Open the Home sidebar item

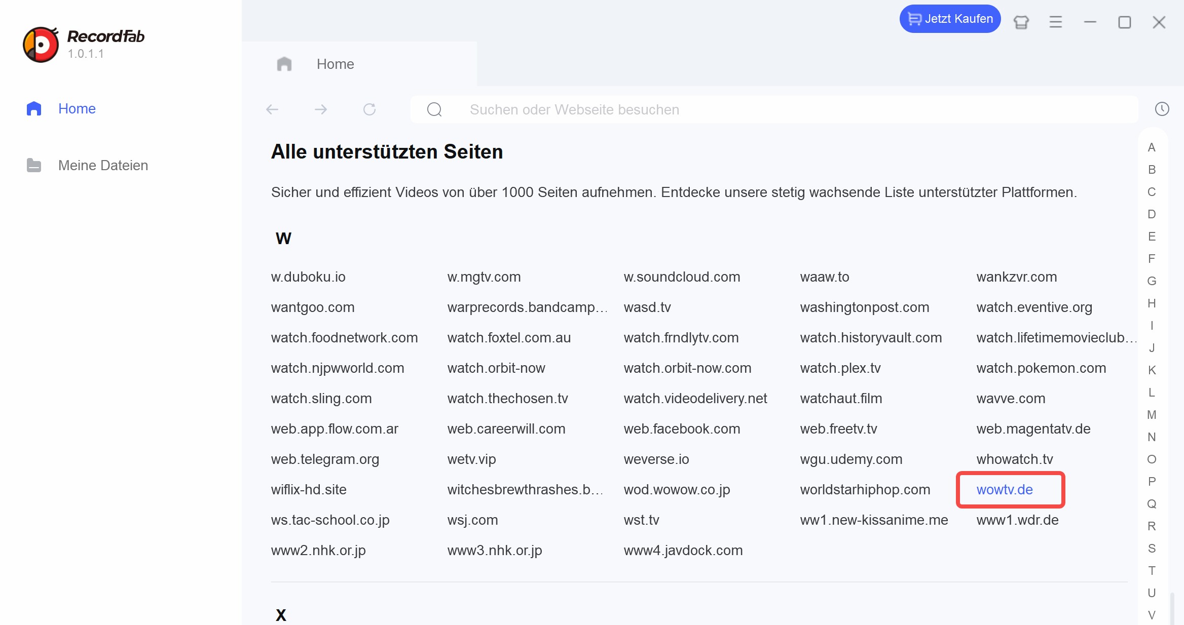[x=61, y=109]
